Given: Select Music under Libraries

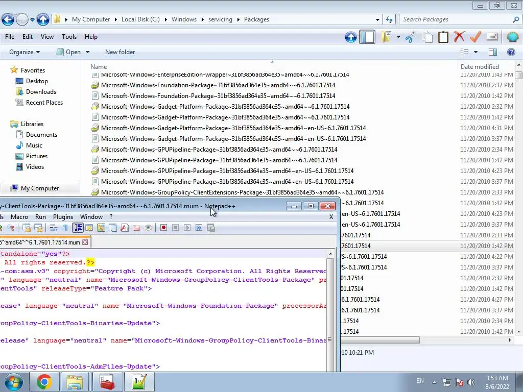Looking at the screenshot, I should pos(34,145).
